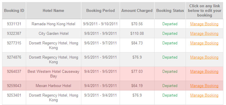Open Manage Booking for booking 9274876

coord(204,57)
